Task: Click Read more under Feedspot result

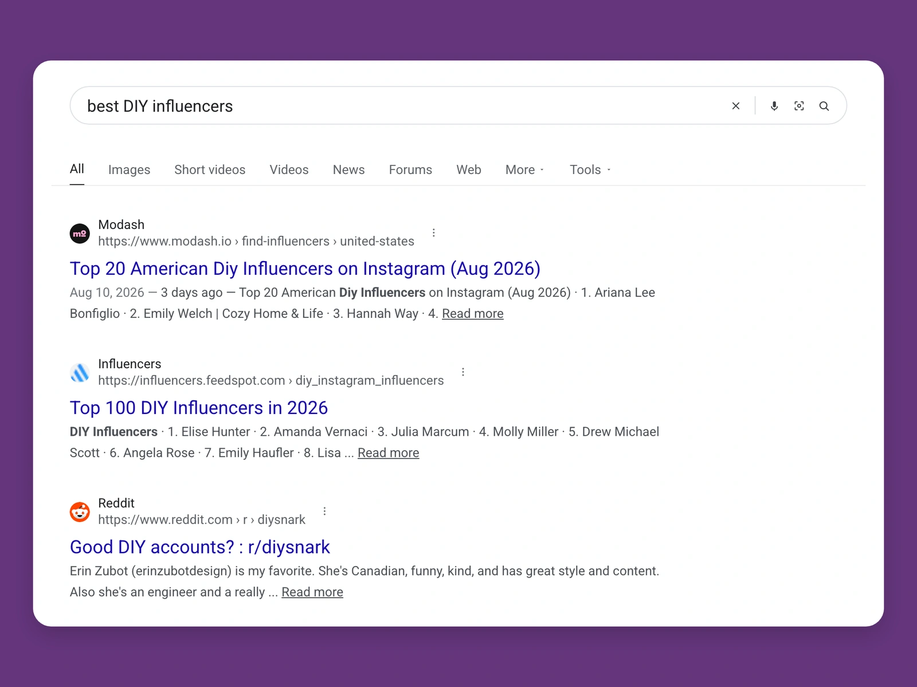Action: click(389, 453)
